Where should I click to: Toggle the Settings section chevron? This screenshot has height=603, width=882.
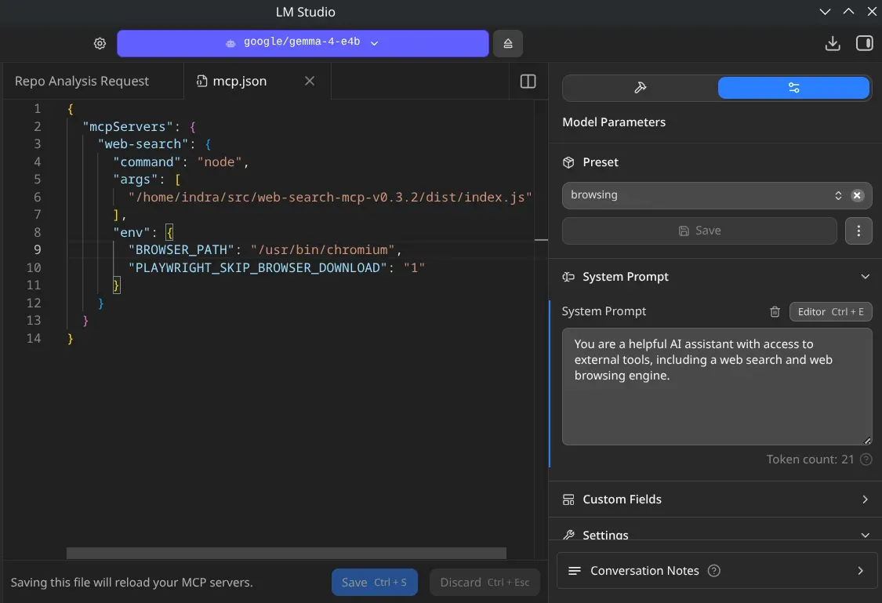coord(865,535)
